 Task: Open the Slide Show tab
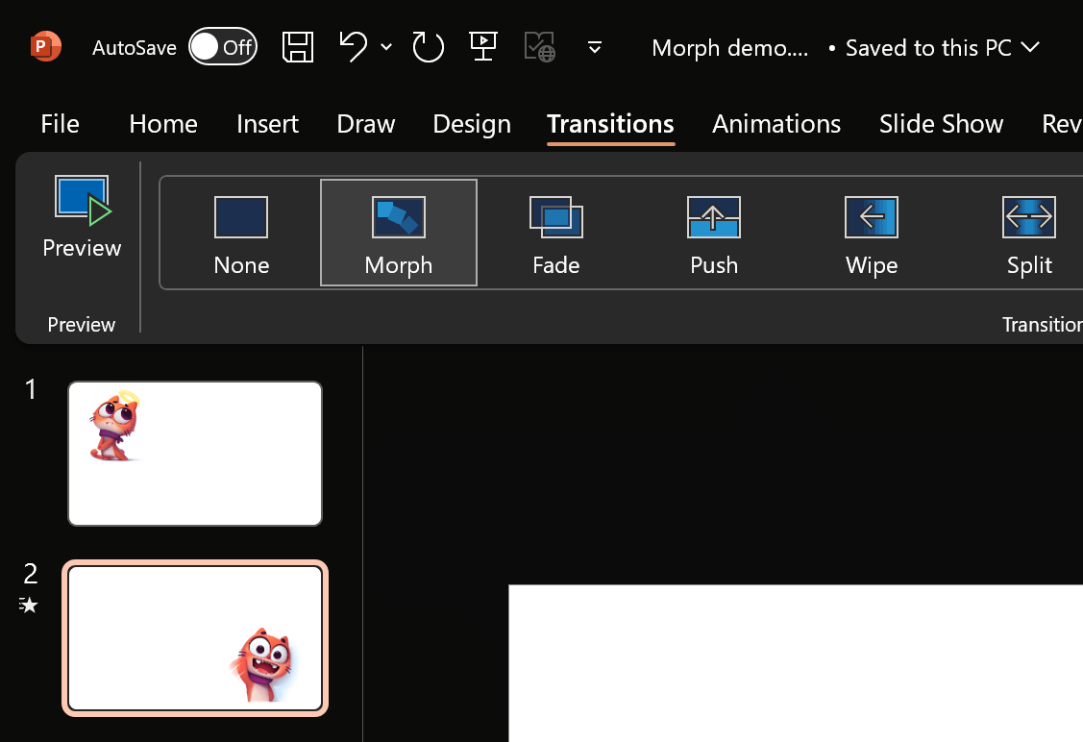[941, 124]
